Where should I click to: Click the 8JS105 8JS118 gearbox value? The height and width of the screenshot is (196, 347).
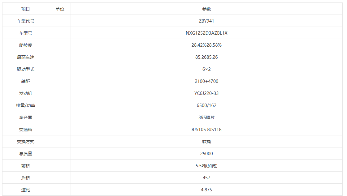pos(206,130)
